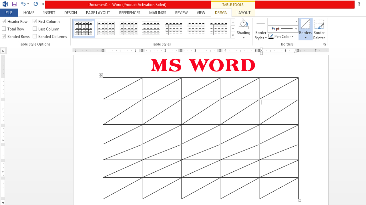
Task: Check the Last Column option
Action: pyautogui.click(x=35, y=29)
